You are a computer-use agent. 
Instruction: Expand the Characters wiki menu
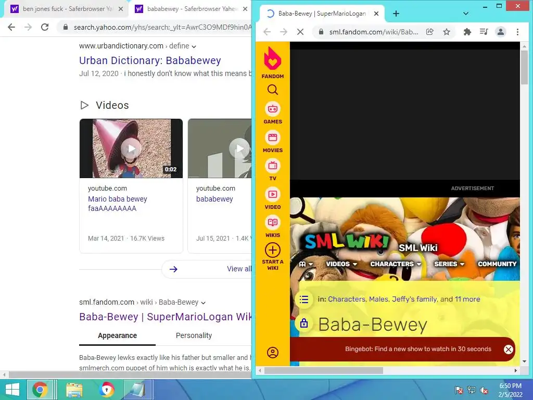[396, 264]
